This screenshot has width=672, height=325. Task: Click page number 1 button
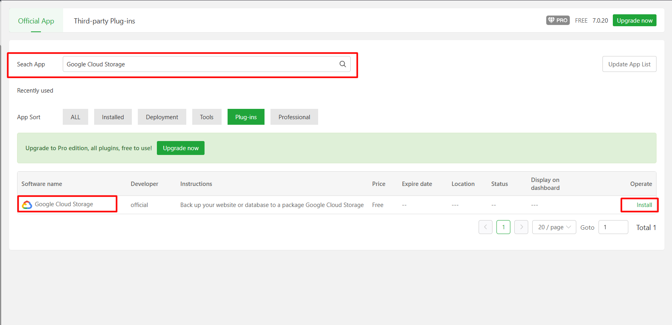coord(503,227)
